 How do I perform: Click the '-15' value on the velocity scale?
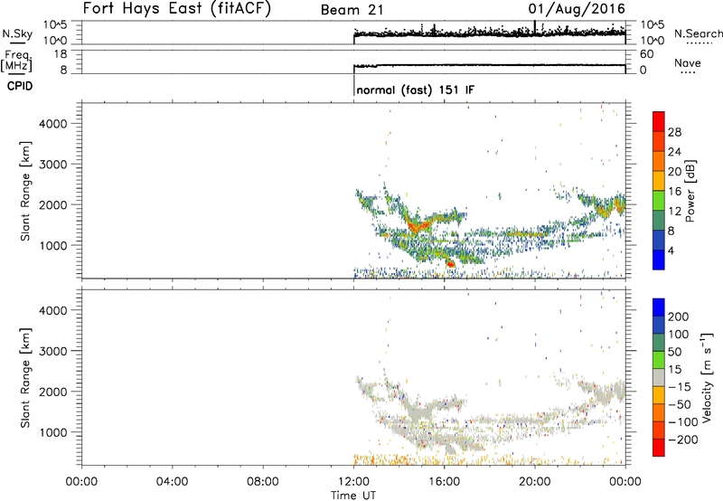[680, 386]
